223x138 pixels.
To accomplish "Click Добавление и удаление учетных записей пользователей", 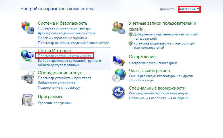I will coord(166,36).
